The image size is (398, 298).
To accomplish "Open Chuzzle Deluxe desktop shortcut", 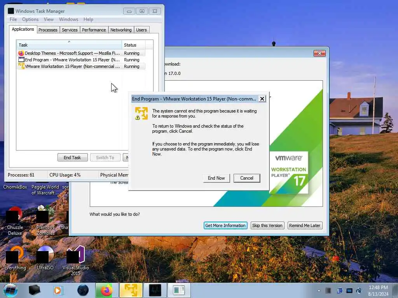I will (x=15, y=221).
